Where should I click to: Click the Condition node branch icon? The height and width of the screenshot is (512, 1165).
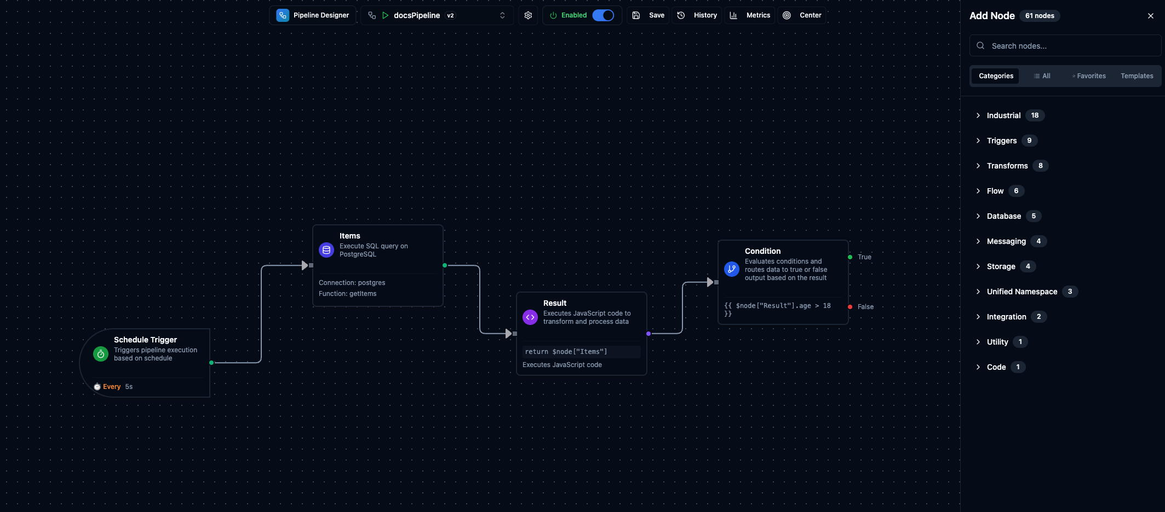[x=732, y=269]
